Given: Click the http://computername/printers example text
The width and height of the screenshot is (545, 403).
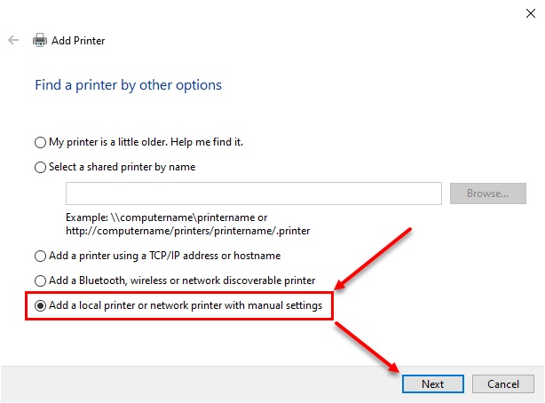Looking at the screenshot, I should click(188, 231).
